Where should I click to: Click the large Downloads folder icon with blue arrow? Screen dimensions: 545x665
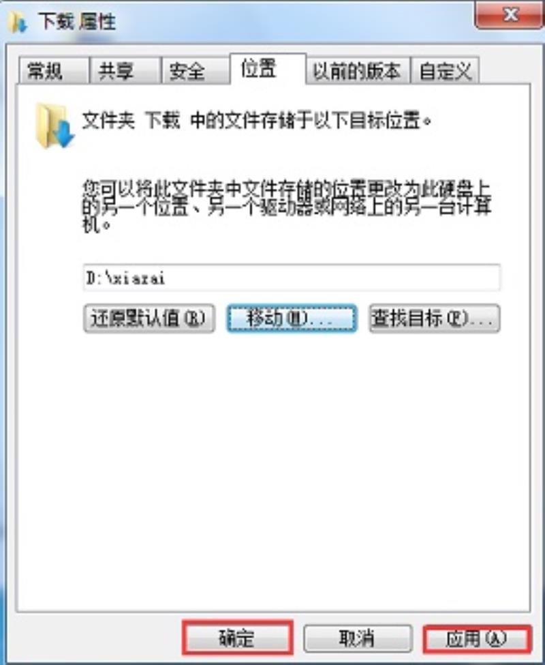click(54, 125)
